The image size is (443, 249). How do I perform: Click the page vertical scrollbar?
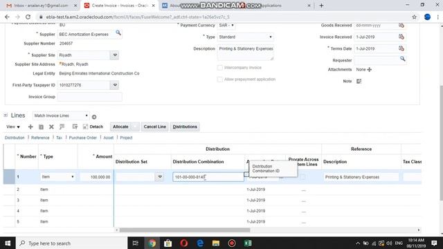[441, 142]
